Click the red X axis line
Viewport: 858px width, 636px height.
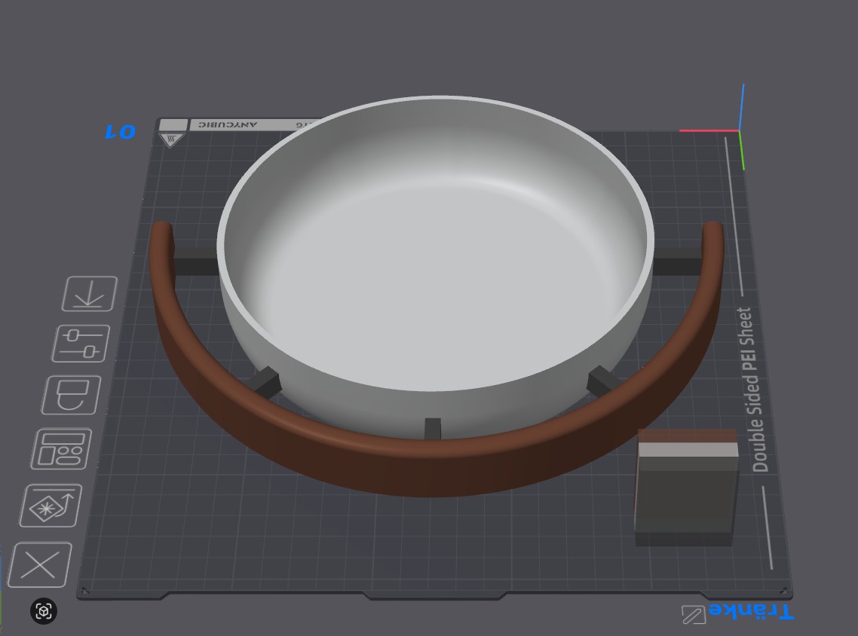709,130
